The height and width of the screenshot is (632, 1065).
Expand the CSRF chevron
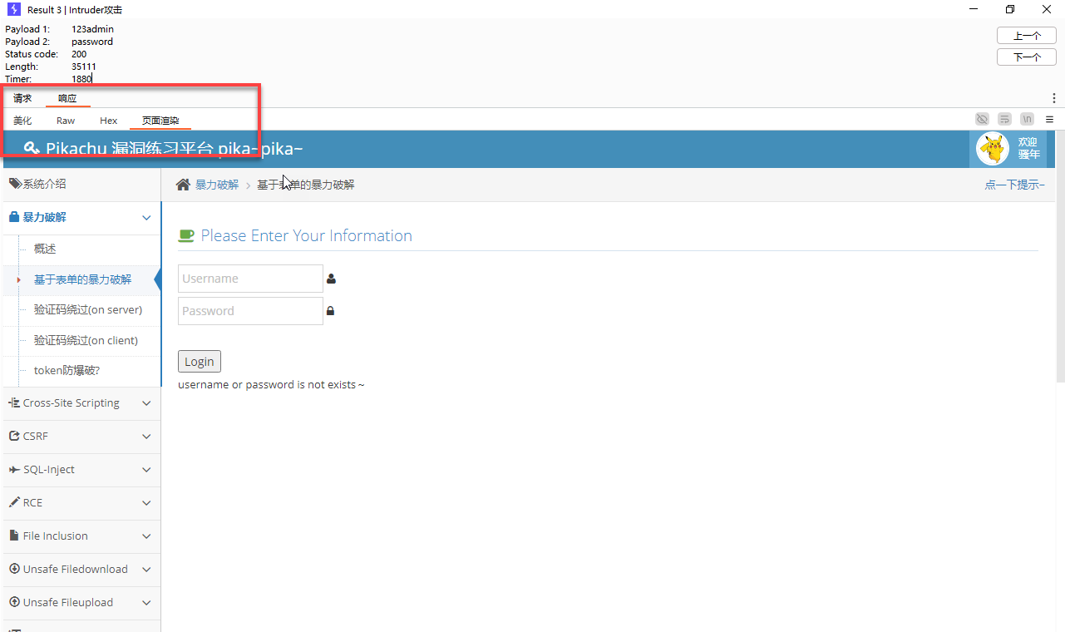pos(147,437)
